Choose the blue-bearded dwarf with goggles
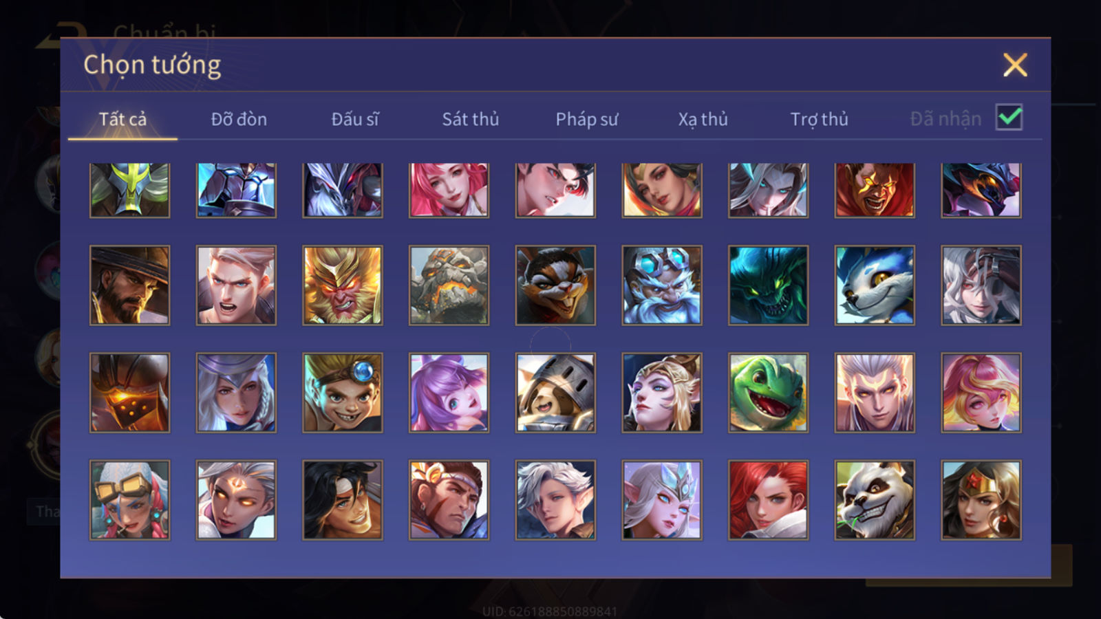Screen dimensions: 1101x619 click(662, 285)
